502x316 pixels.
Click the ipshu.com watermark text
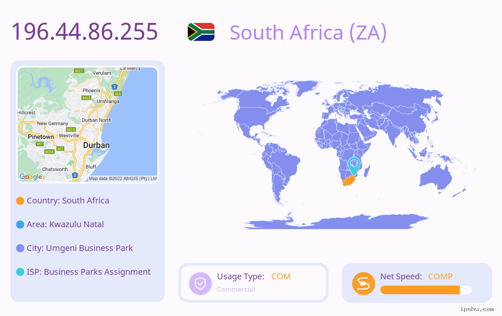[x=477, y=309]
